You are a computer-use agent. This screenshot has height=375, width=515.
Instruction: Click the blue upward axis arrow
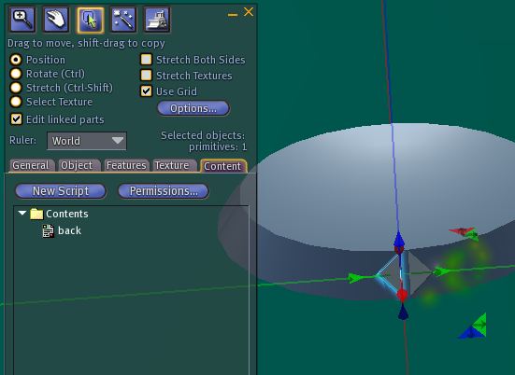(x=399, y=241)
